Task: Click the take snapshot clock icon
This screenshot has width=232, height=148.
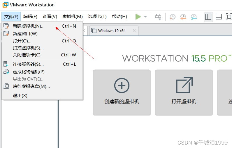Action: (172, 17)
